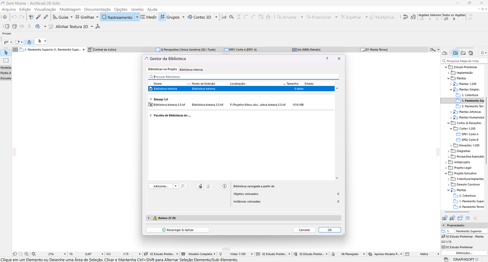Select EP02 Corte B in view map
The width and height of the screenshot is (488, 262).
click(x=469, y=140)
